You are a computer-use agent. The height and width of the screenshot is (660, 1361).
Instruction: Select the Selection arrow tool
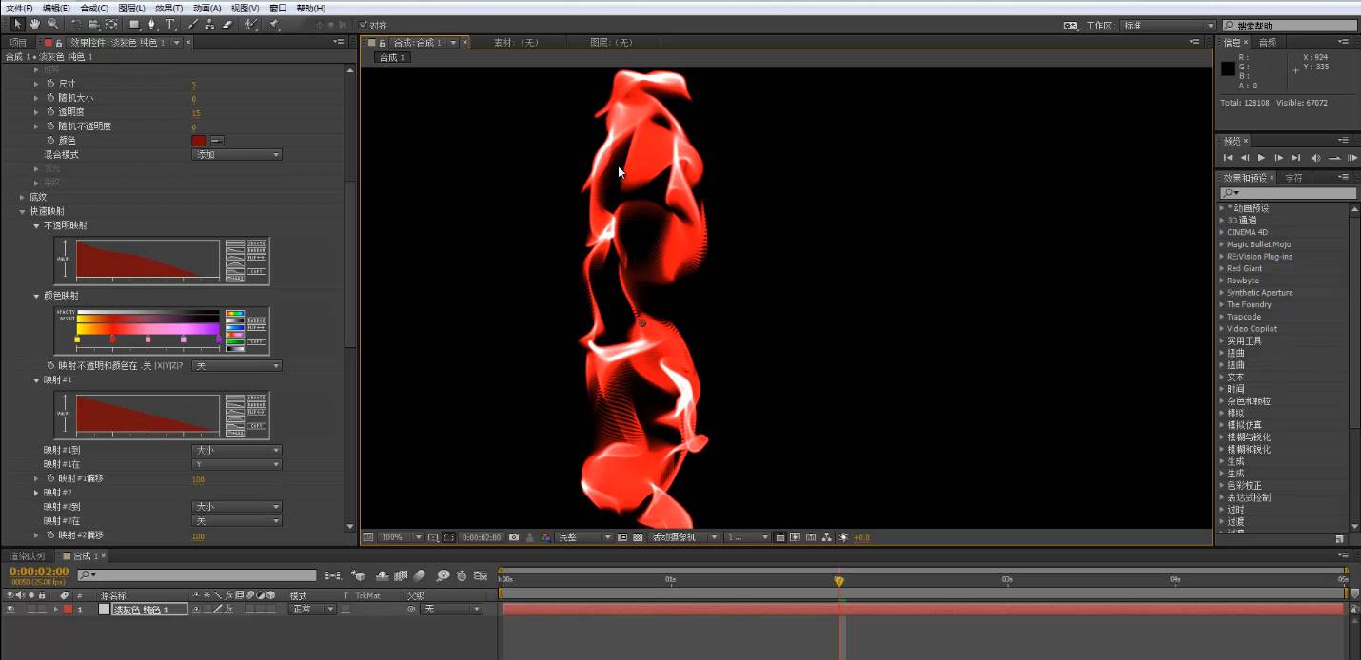pos(18,24)
